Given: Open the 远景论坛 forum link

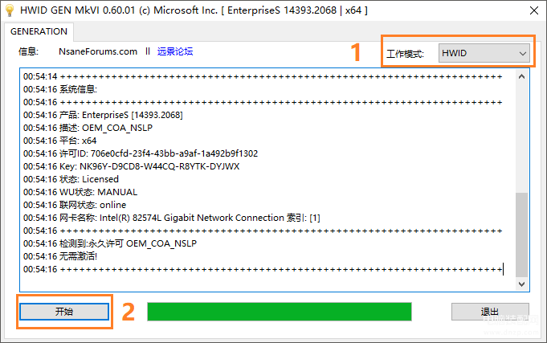Looking at the screenshot, I should pyautogui.click(x=175, y=51).
